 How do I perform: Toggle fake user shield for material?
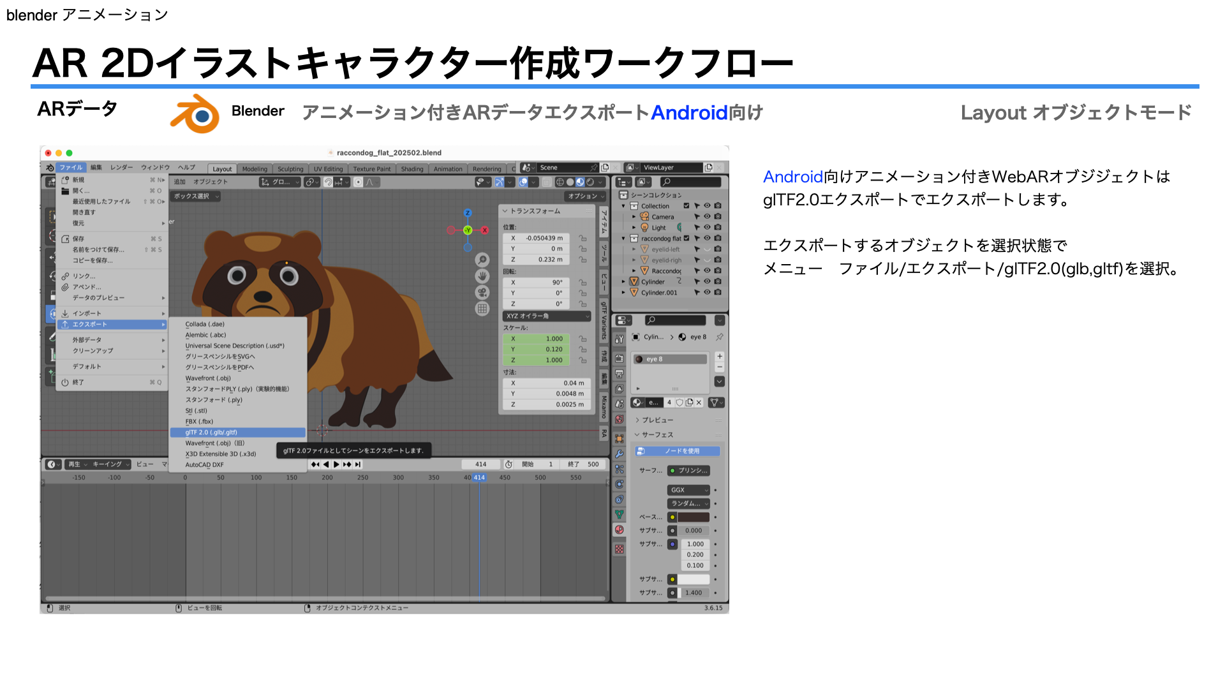(679, 403)
